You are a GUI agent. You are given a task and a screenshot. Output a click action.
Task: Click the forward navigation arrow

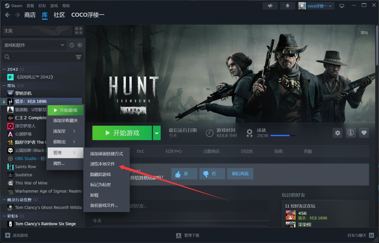[17, 15]
